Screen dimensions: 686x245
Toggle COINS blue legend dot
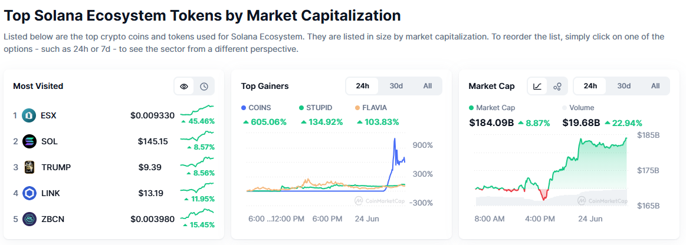[244, 107]
